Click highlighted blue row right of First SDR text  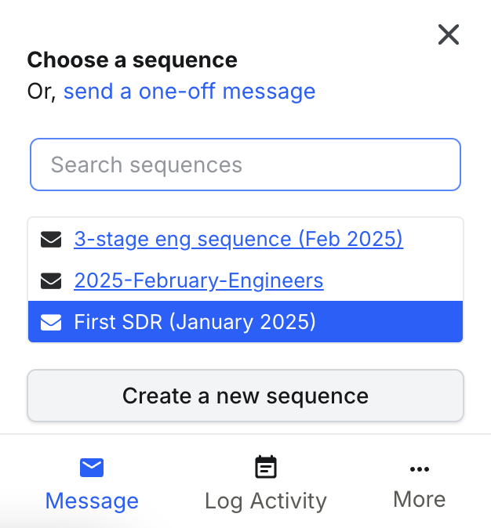click(x=390, y=322)
